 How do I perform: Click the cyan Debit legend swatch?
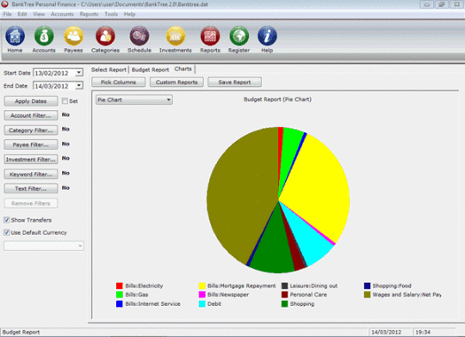tap(202, 303)
